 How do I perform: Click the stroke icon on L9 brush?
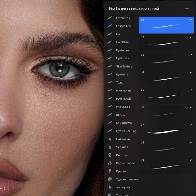(191, 160)
